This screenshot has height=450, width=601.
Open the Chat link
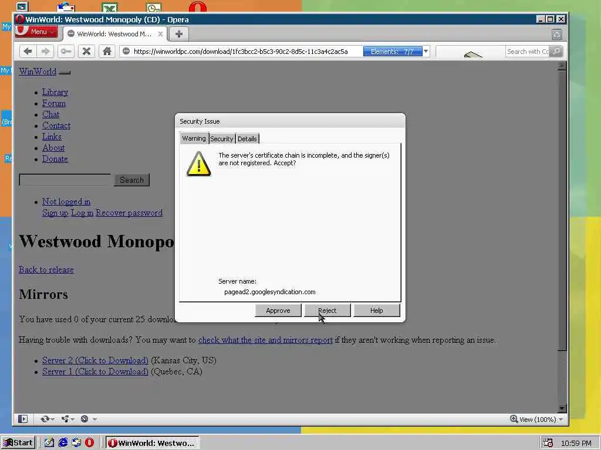(x=50, y=114)
